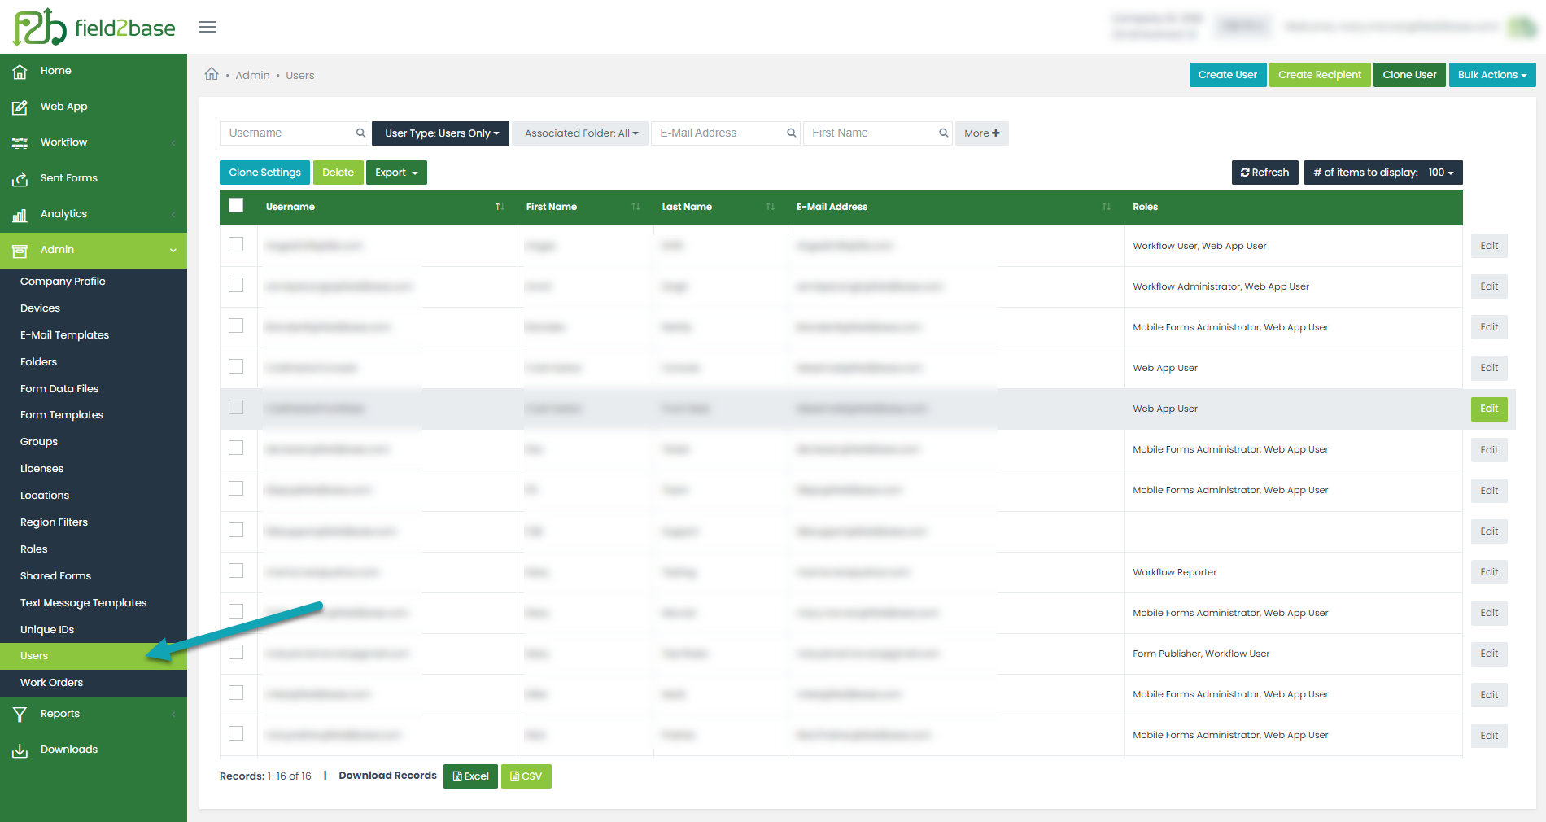
Task: Check the Workflow Administrator row checkbox
Action: pyautogui.click(x=236, y=285)
